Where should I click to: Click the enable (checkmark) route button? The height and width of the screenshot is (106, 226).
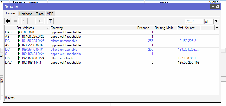click(x=24, y=21)
